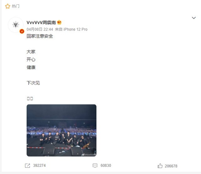Open the 04月08日 22:44 timestamp link
The image size is (201, 174).
[40, 29]
